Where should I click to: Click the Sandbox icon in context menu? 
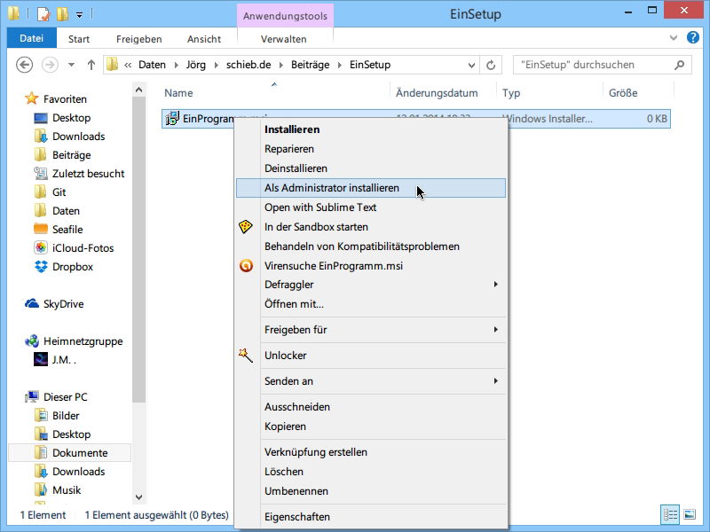(246, 226)
